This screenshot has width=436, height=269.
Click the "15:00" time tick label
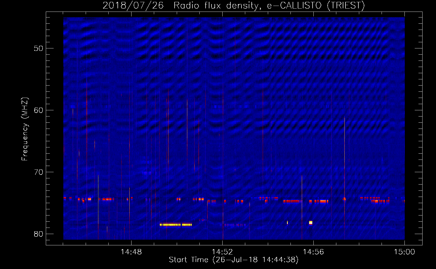pyautogui.click(x=404, y=252)
